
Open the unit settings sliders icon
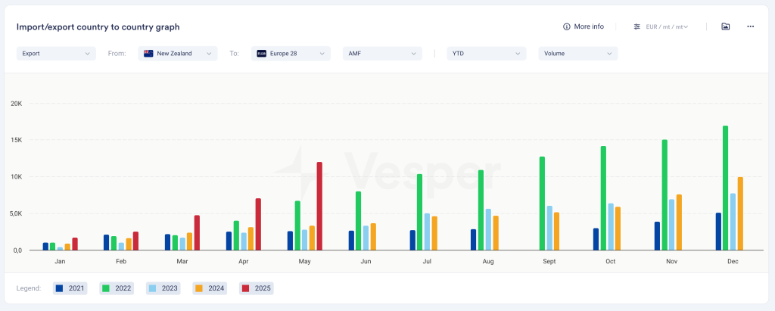pos(637,26)
